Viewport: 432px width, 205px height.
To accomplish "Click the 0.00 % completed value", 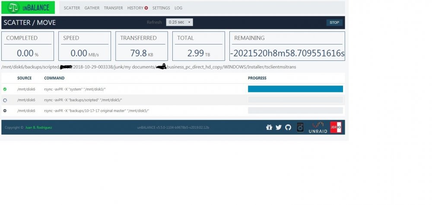I will [x=28, y=53].
